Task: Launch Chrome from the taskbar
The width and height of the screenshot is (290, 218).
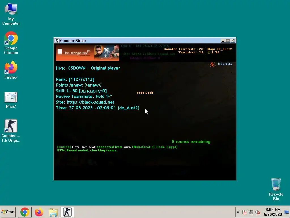Action: (25, 212)
